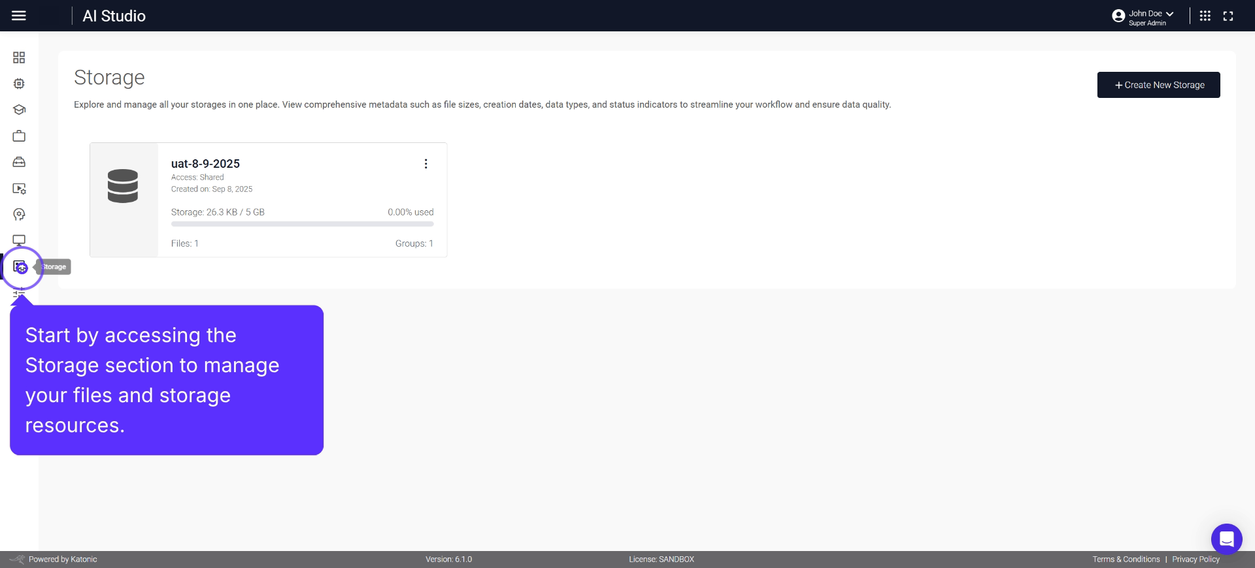Click 'Version: 6.1.0' in footer
The height and width of the screenshot is (568, 1255).
448,560
